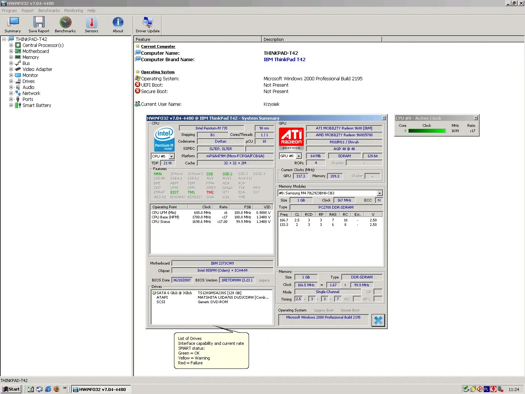The height and width of the screenshot is (394, 525).
Task: Open the memory module Samsung dropdown
Action: (x=379, y=193)
